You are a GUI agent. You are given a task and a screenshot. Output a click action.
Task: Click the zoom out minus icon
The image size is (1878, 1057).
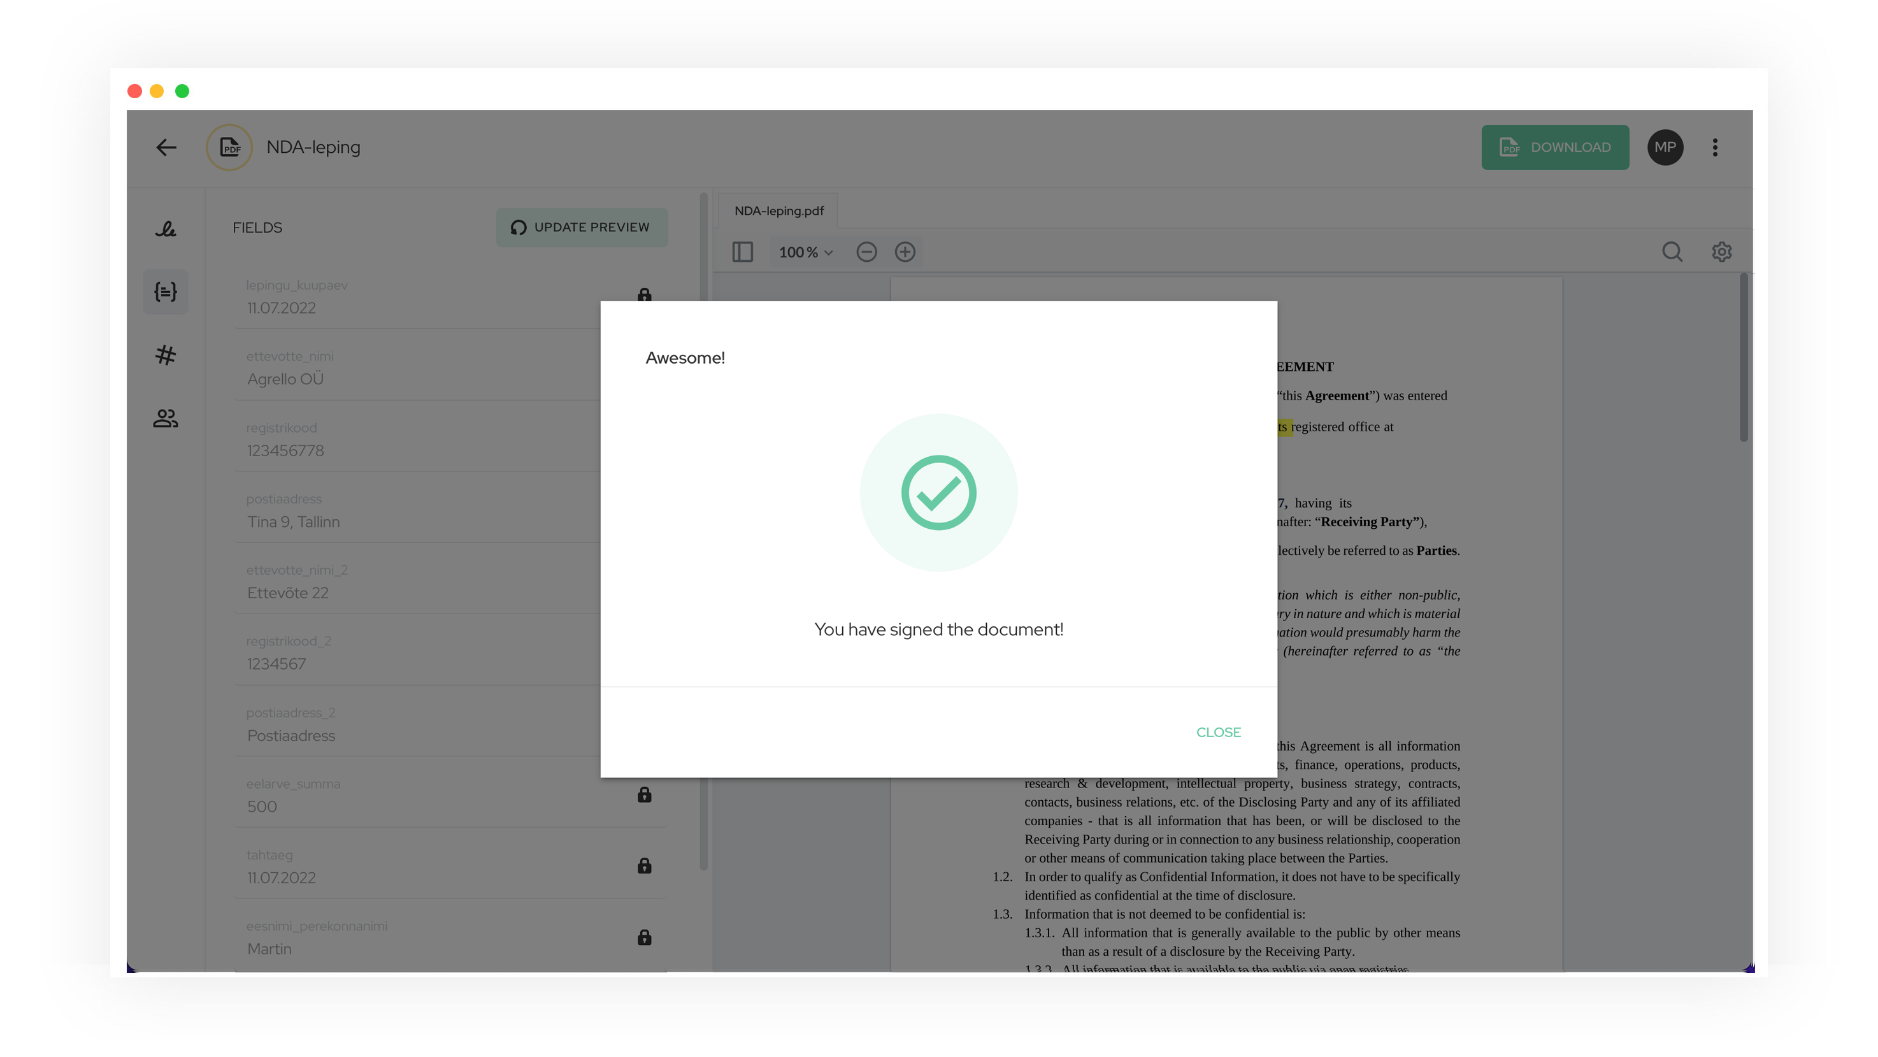866,252
